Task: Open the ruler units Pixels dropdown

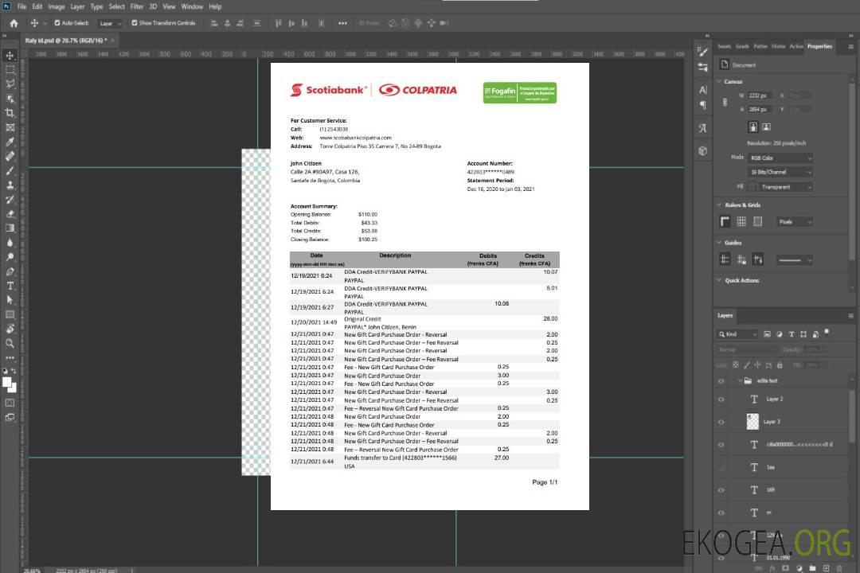Action: (x=794, y=221)
